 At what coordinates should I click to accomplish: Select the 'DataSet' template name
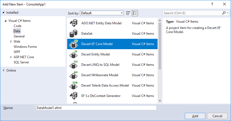coord(87,34)
